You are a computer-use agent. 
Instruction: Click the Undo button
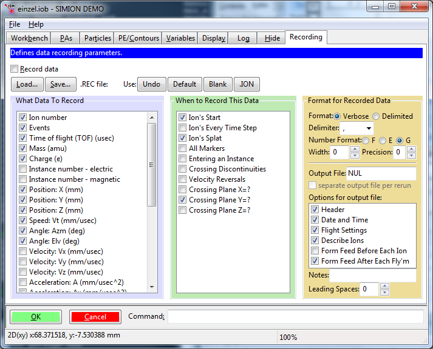pos(152,84)
